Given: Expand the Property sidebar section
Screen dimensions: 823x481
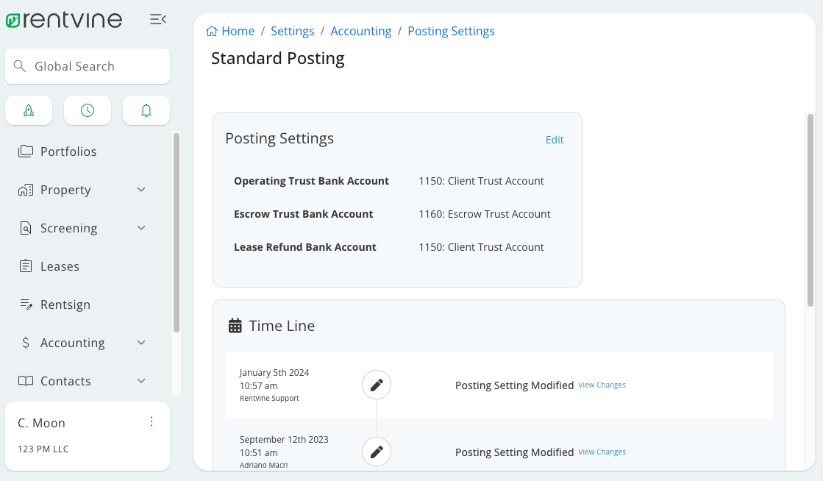Looking at the screenshot, I should [x=141, y=190].
